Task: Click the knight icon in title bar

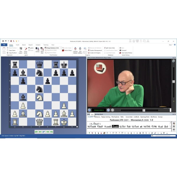Action: [x=144, y=41]
